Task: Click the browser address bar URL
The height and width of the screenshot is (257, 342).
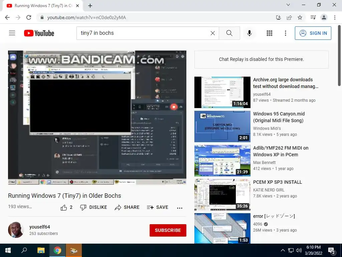Action: point(87,17)
